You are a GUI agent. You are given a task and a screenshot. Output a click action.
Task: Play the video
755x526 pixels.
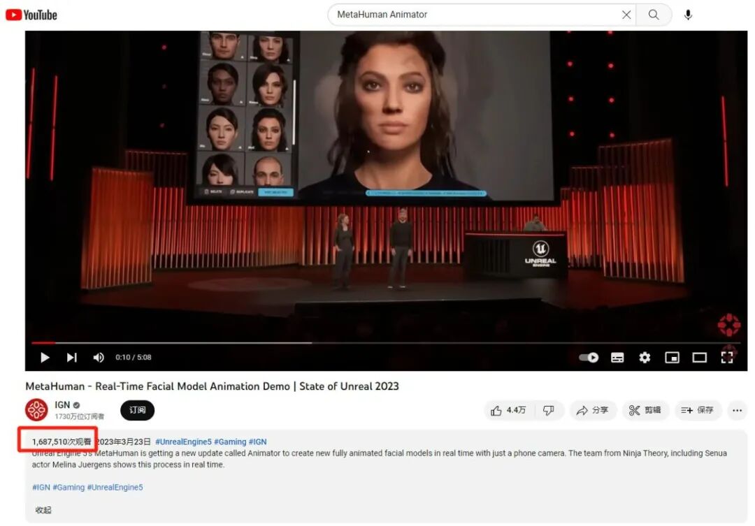tap(45, 358)
